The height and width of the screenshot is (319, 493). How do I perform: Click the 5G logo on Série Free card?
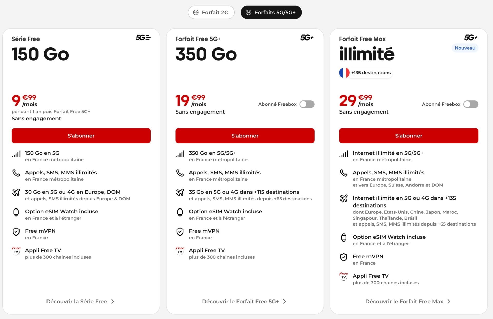[x=143, y=38]
